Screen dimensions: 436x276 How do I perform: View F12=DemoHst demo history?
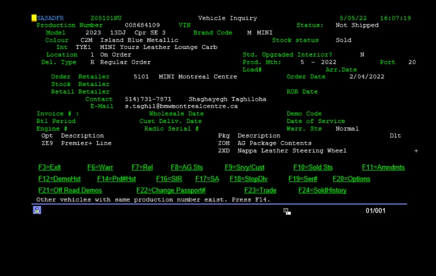tap(59, 179)
